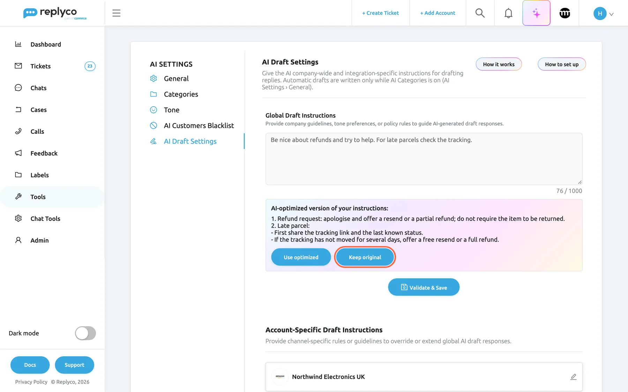This screenshot has width=628, height=392.
Task: Click the textarea resize handle corner
Action: [580, 182]
